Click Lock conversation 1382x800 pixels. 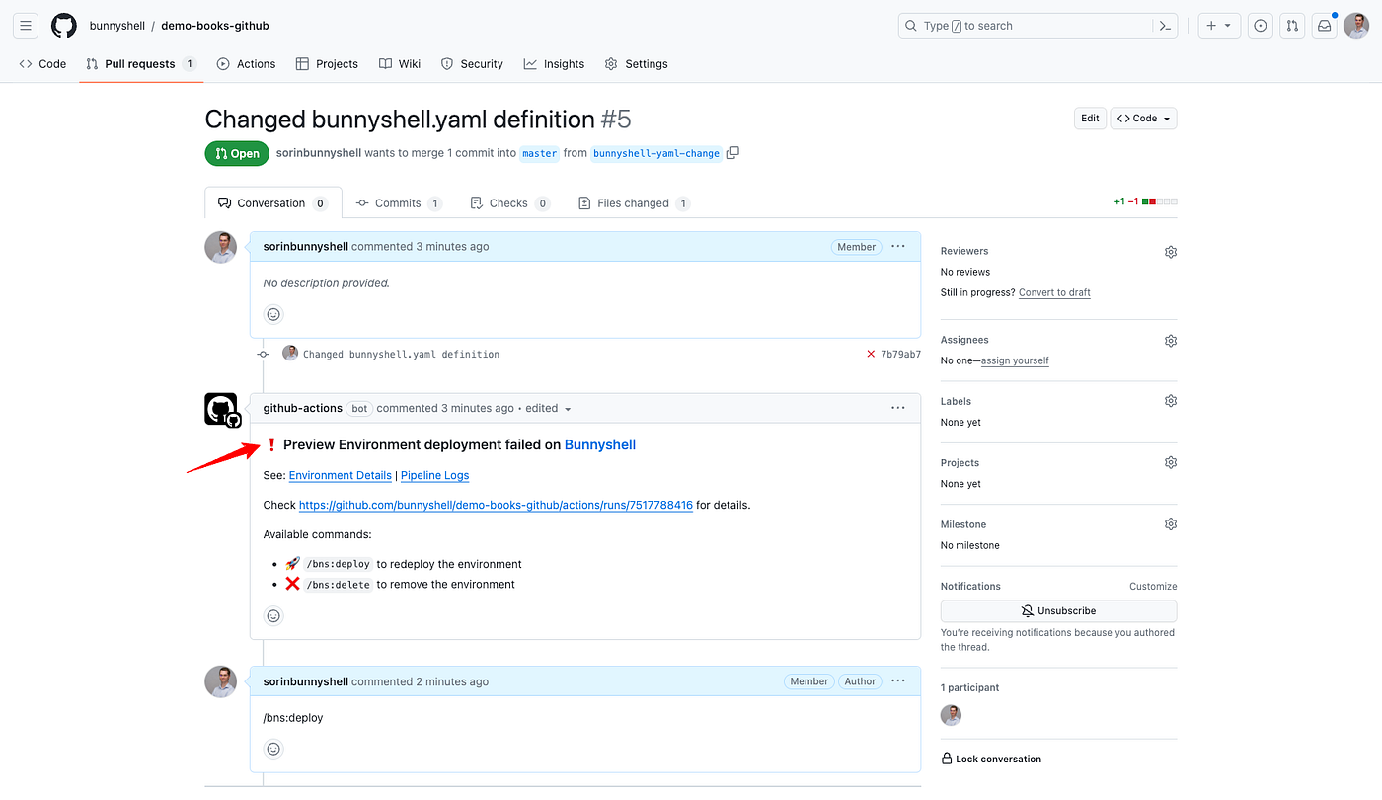point(991,760)
